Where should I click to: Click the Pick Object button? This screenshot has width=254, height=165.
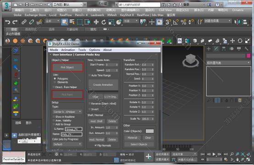click(x=67, y=67)
